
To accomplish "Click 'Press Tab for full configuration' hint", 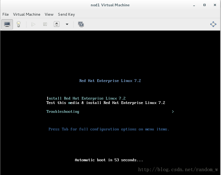I will 109,129.
